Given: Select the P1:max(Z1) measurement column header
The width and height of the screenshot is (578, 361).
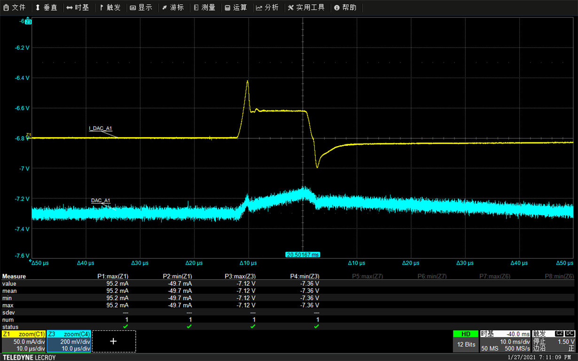Looking at the screenshot, I should coord(112,276).
